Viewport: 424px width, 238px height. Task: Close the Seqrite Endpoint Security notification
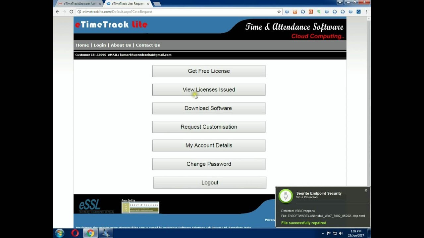366,190
